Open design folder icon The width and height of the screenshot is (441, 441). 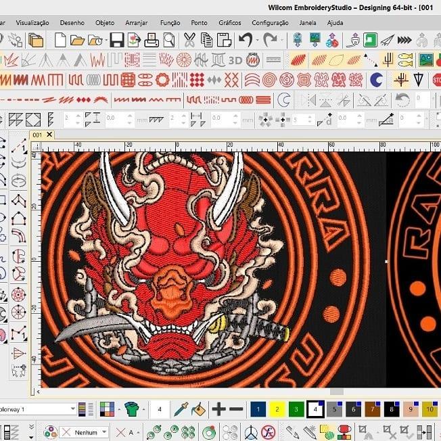(77, 41)
